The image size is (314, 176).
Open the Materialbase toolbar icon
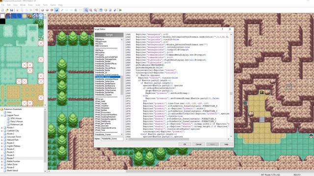pos(105,10)
